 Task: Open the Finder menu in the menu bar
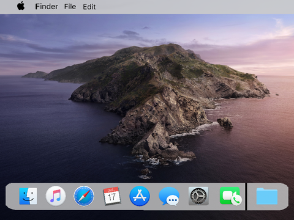pos(47,7)
